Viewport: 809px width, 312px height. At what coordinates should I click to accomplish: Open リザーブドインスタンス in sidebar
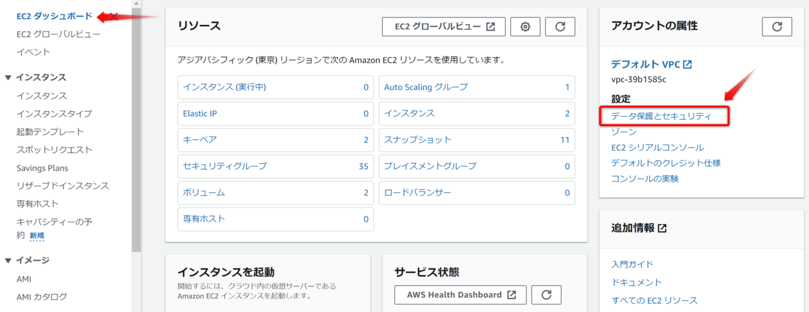(63, 185)
